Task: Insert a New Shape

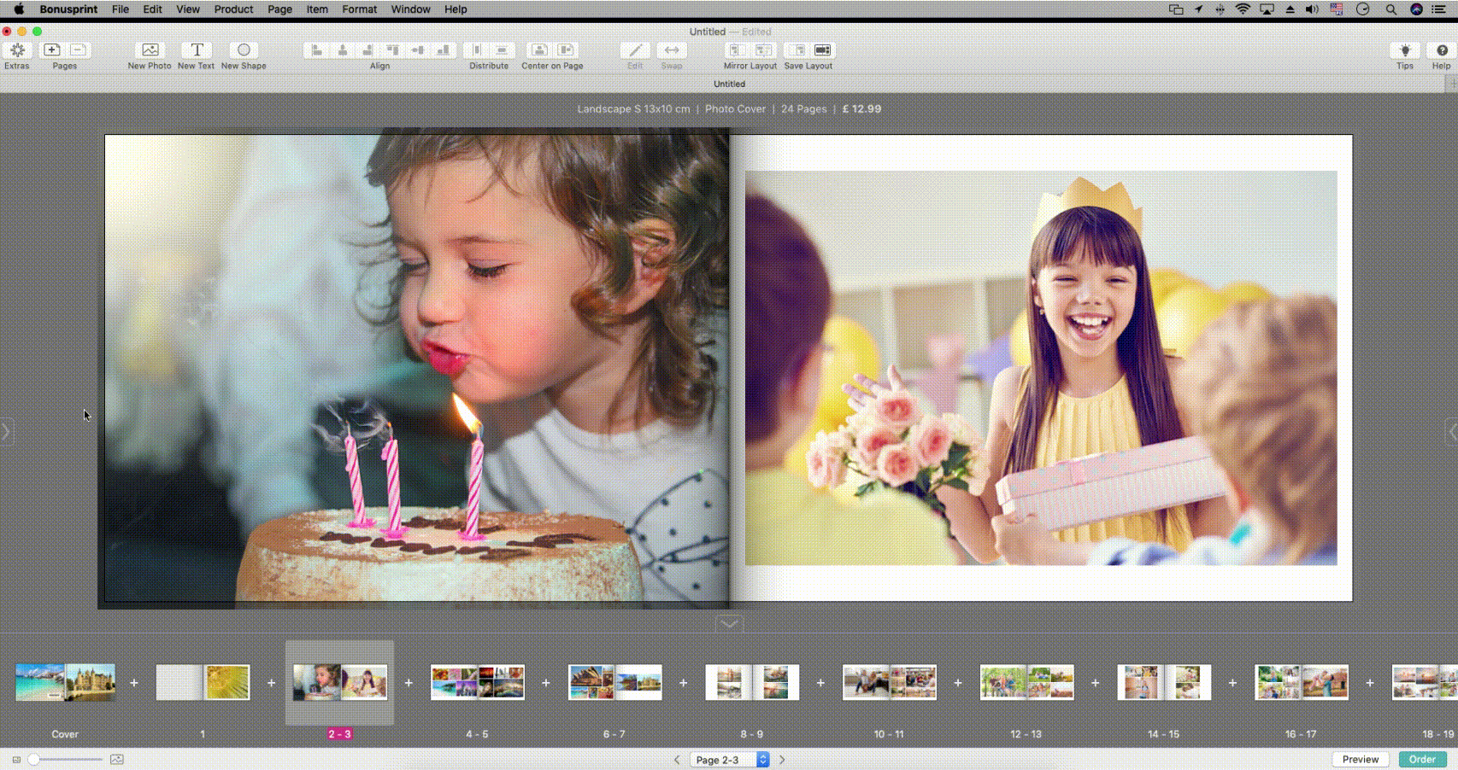Action: 244,50
